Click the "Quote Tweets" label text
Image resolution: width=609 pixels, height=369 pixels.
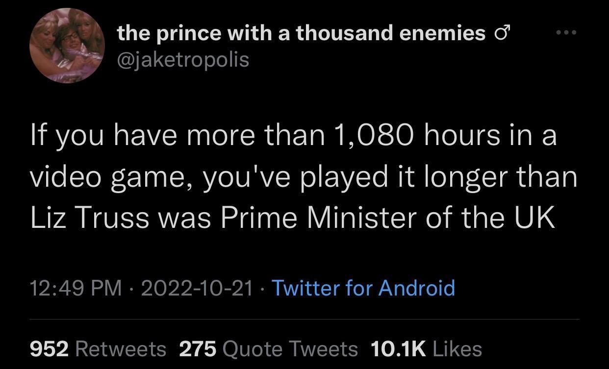pos(290,349)
